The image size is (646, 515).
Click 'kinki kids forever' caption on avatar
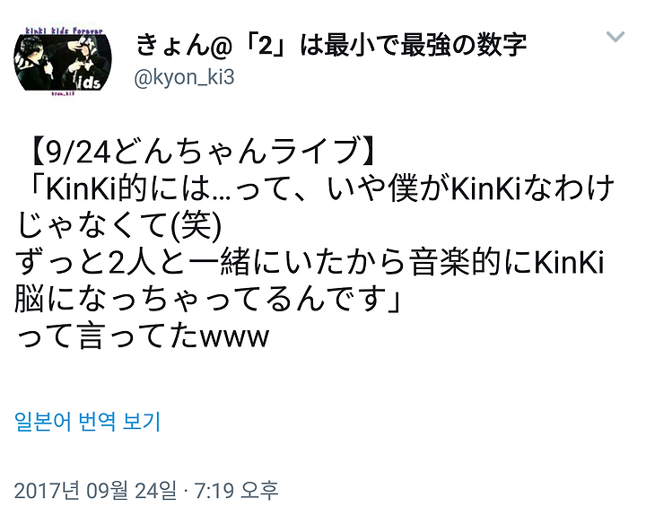[x=64, y=31]
